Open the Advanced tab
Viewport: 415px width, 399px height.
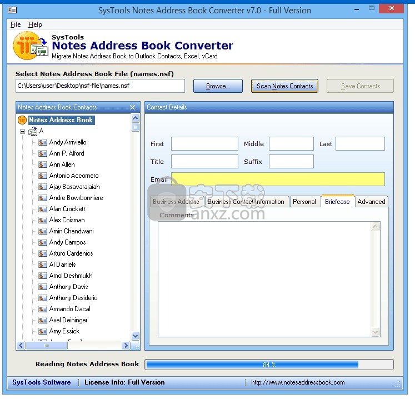pos(371,202)
